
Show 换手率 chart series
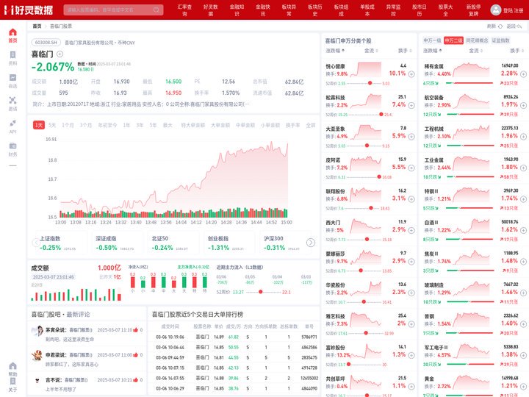[292, 125]
